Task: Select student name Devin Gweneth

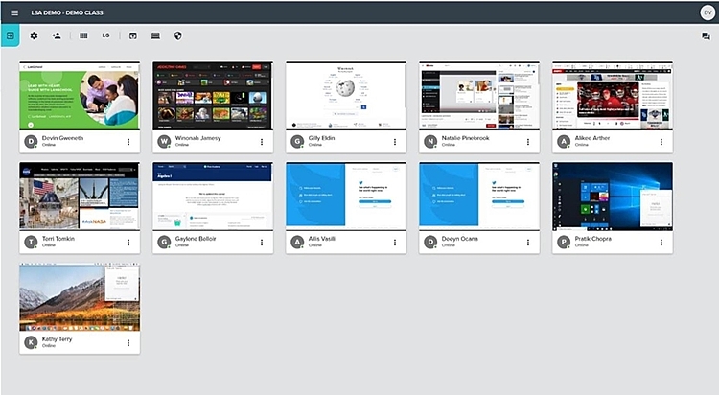Action: [x=63, y=138]
